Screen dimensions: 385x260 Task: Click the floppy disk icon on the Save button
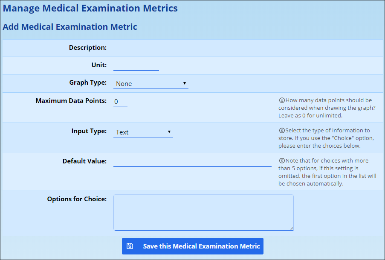(x=130, y=246)
